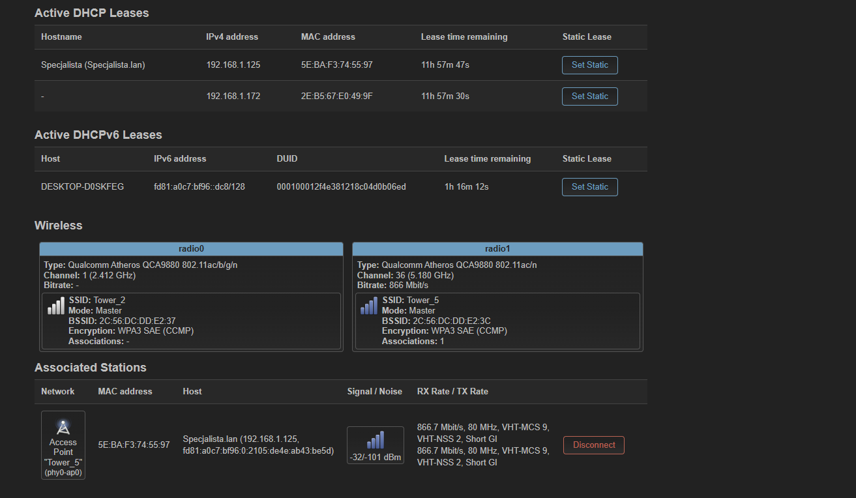Click the radio0 header bar
The height and width of the screenshot is (498, 856).
click(x=191, y=248)
